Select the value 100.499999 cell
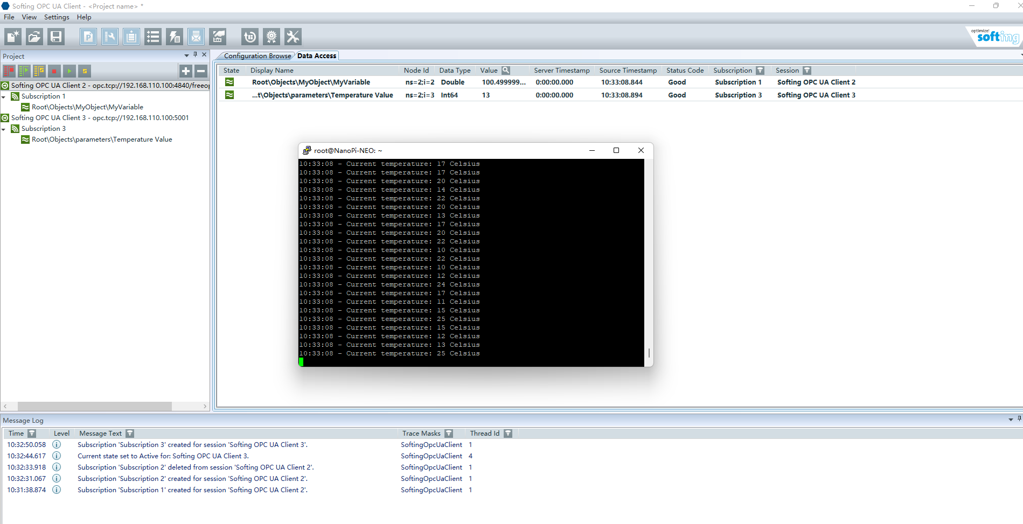Viewport: 1023px width, 524px height. click(x=504, y=82)
